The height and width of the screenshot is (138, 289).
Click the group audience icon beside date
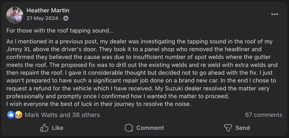(x=66, y=19)
